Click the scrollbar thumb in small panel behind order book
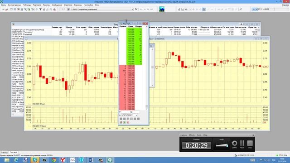 152,67
